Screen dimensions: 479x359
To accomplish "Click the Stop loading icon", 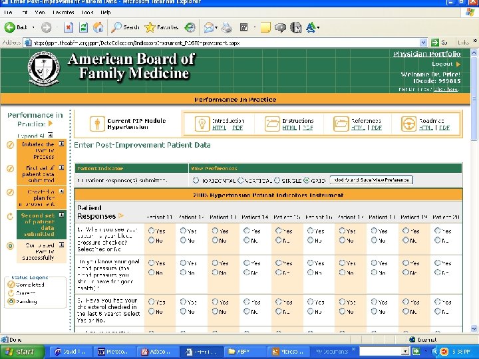I will (69, 27).
